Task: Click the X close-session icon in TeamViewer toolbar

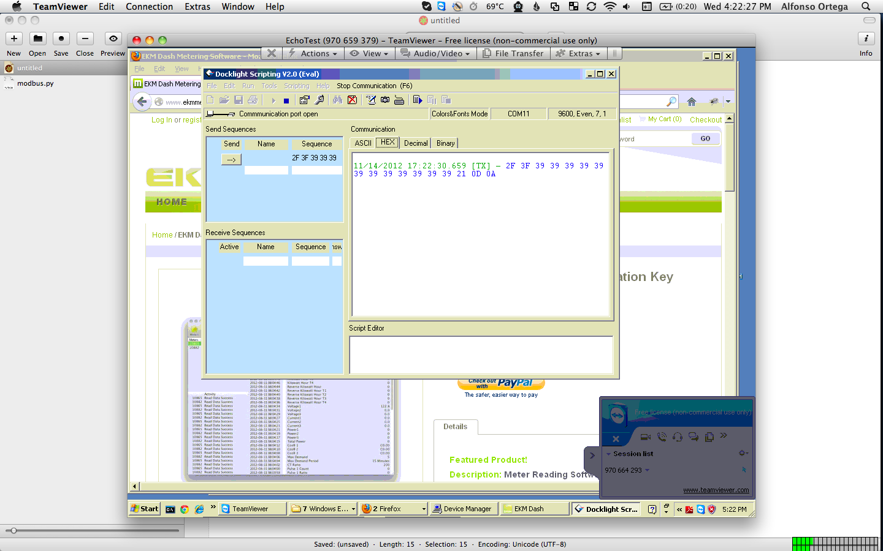Action: [x=272, y=53]
